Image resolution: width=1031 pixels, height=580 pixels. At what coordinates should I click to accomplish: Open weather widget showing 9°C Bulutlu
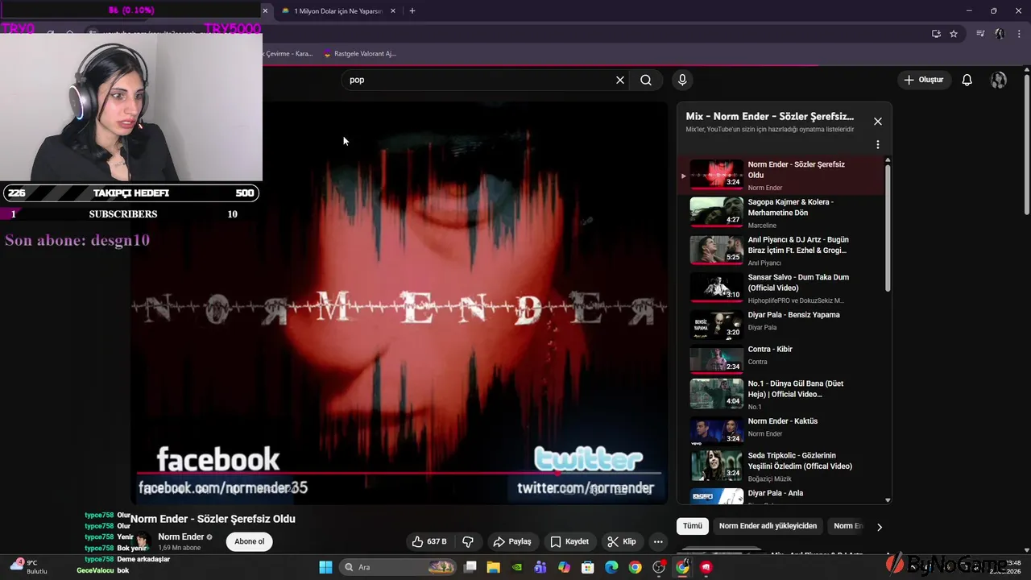pyautogui.click(x=28, y=566)
